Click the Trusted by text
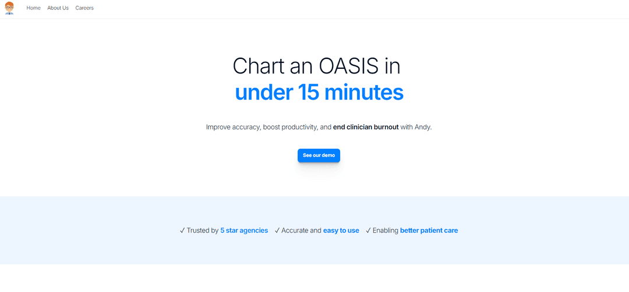 pos(203,231)
